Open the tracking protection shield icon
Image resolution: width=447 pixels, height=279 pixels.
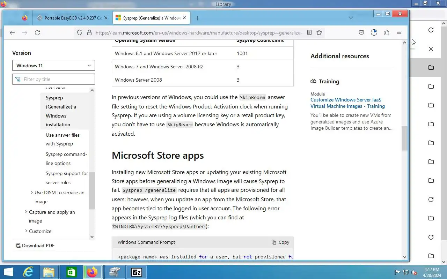(80, 32)
